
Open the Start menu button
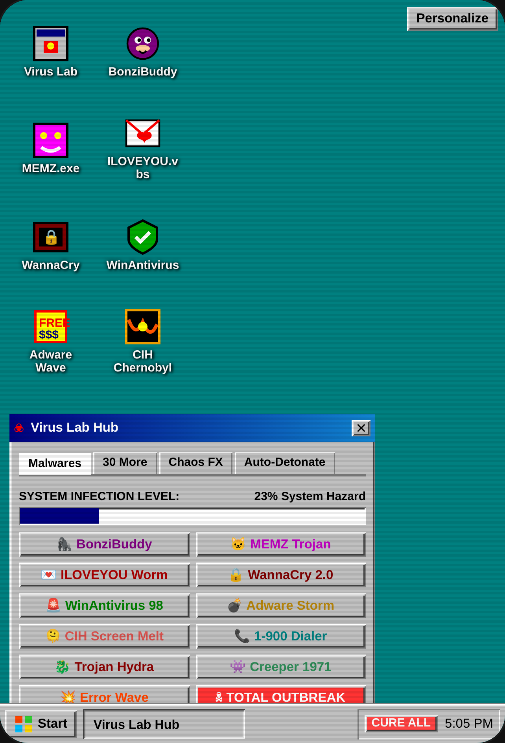click(41, 724)
